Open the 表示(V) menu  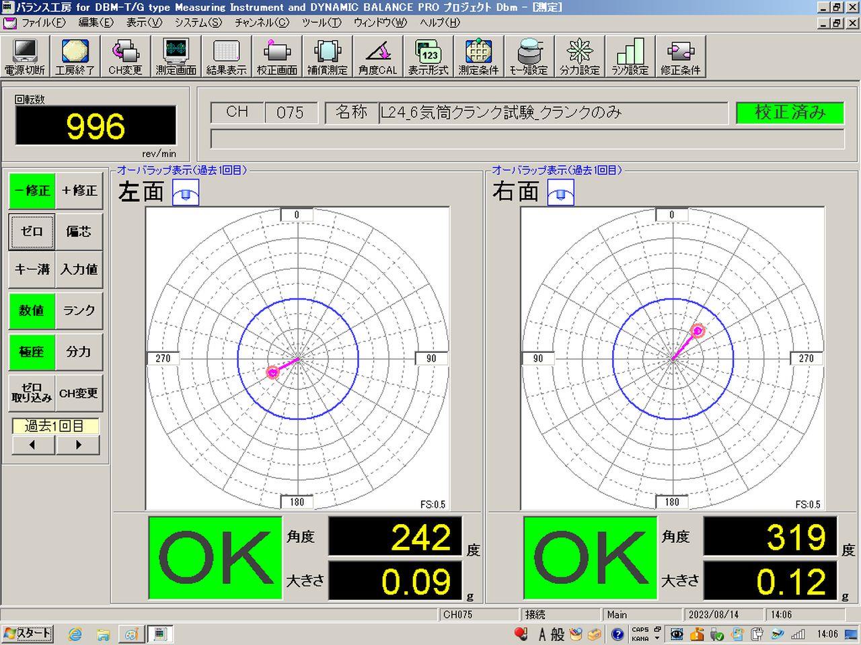point(144,22)
